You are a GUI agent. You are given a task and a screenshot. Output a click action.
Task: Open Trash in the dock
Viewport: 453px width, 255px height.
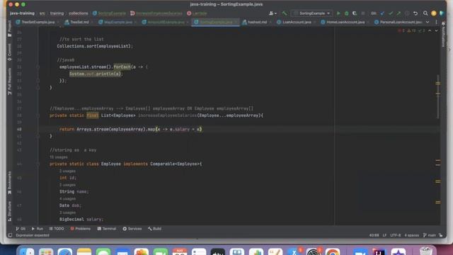pos(425,251)
